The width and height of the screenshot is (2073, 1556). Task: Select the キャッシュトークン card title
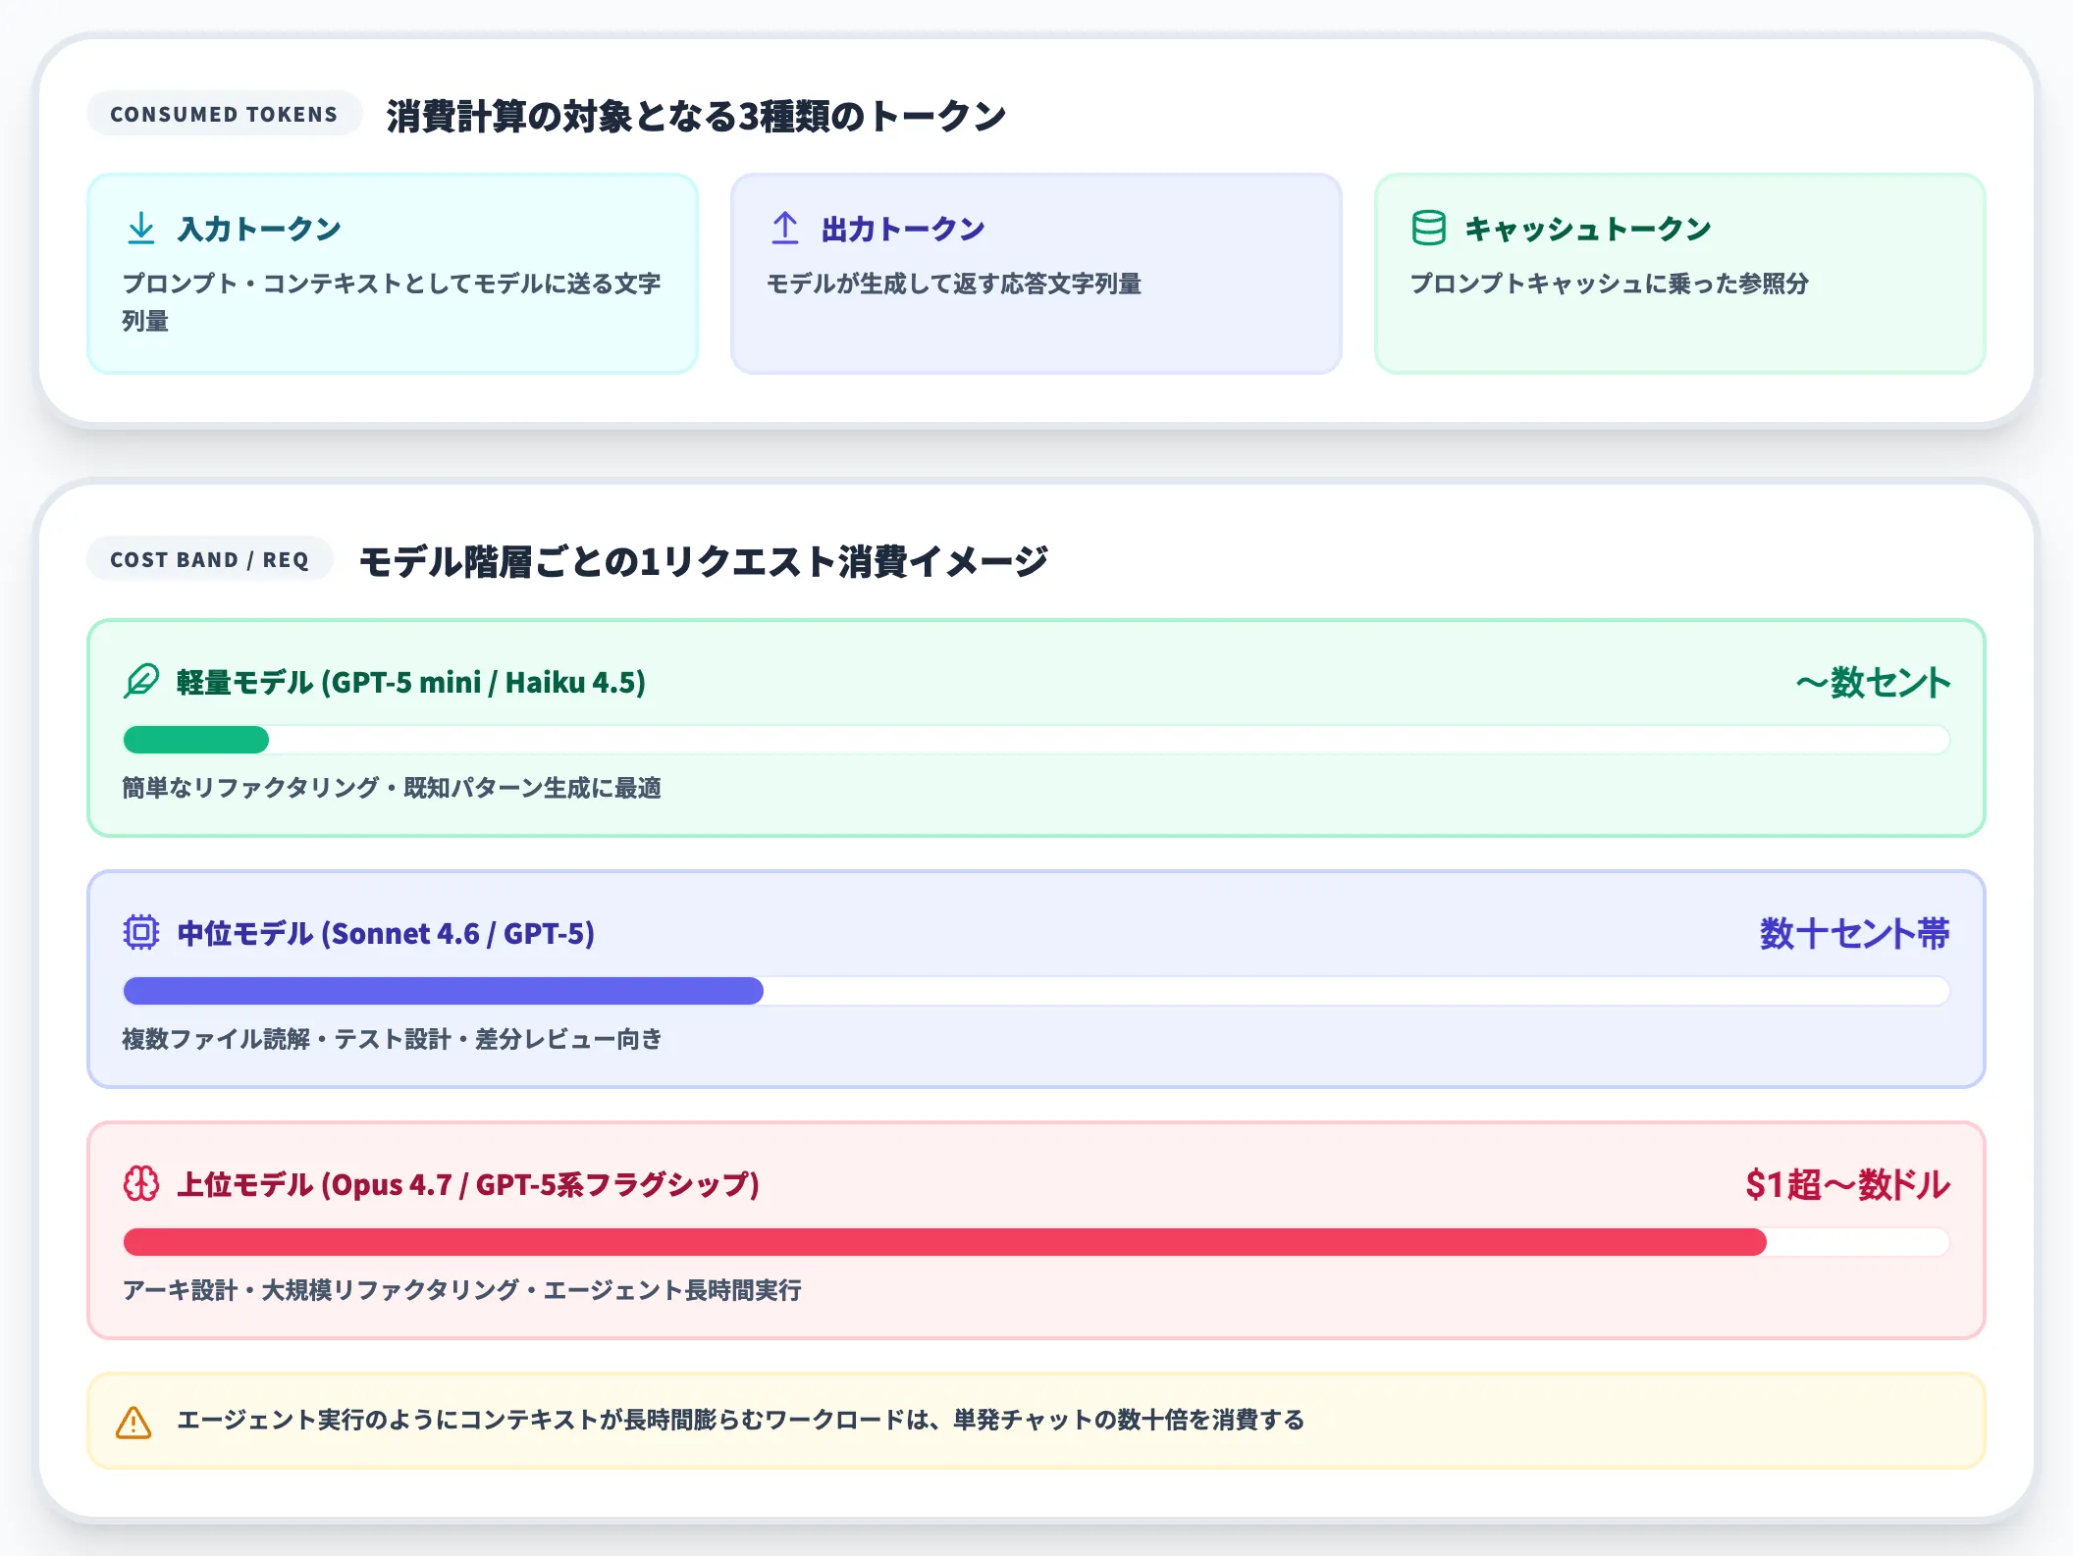point(1588,229)
